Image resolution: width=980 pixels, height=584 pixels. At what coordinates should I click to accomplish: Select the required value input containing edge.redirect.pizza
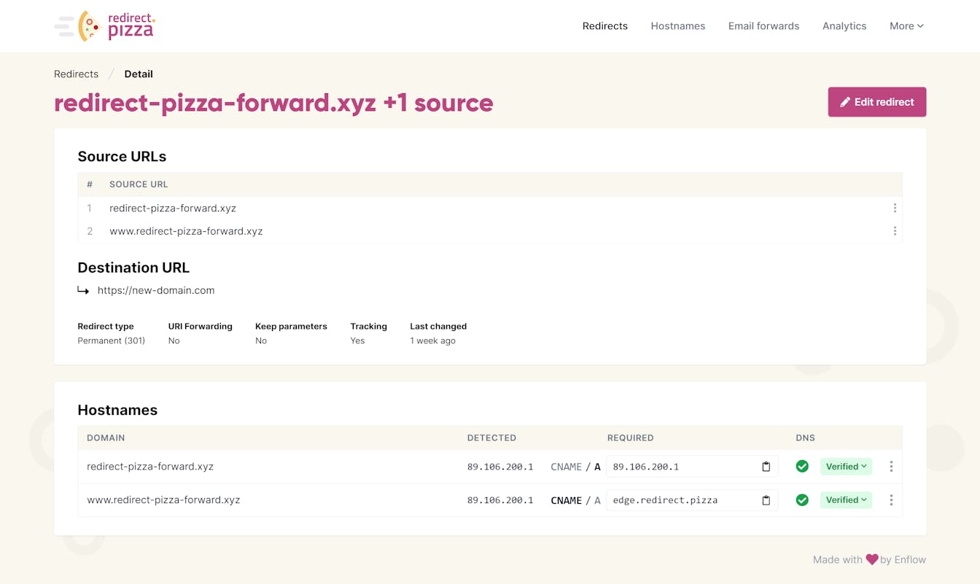click(x=678, y=500)
